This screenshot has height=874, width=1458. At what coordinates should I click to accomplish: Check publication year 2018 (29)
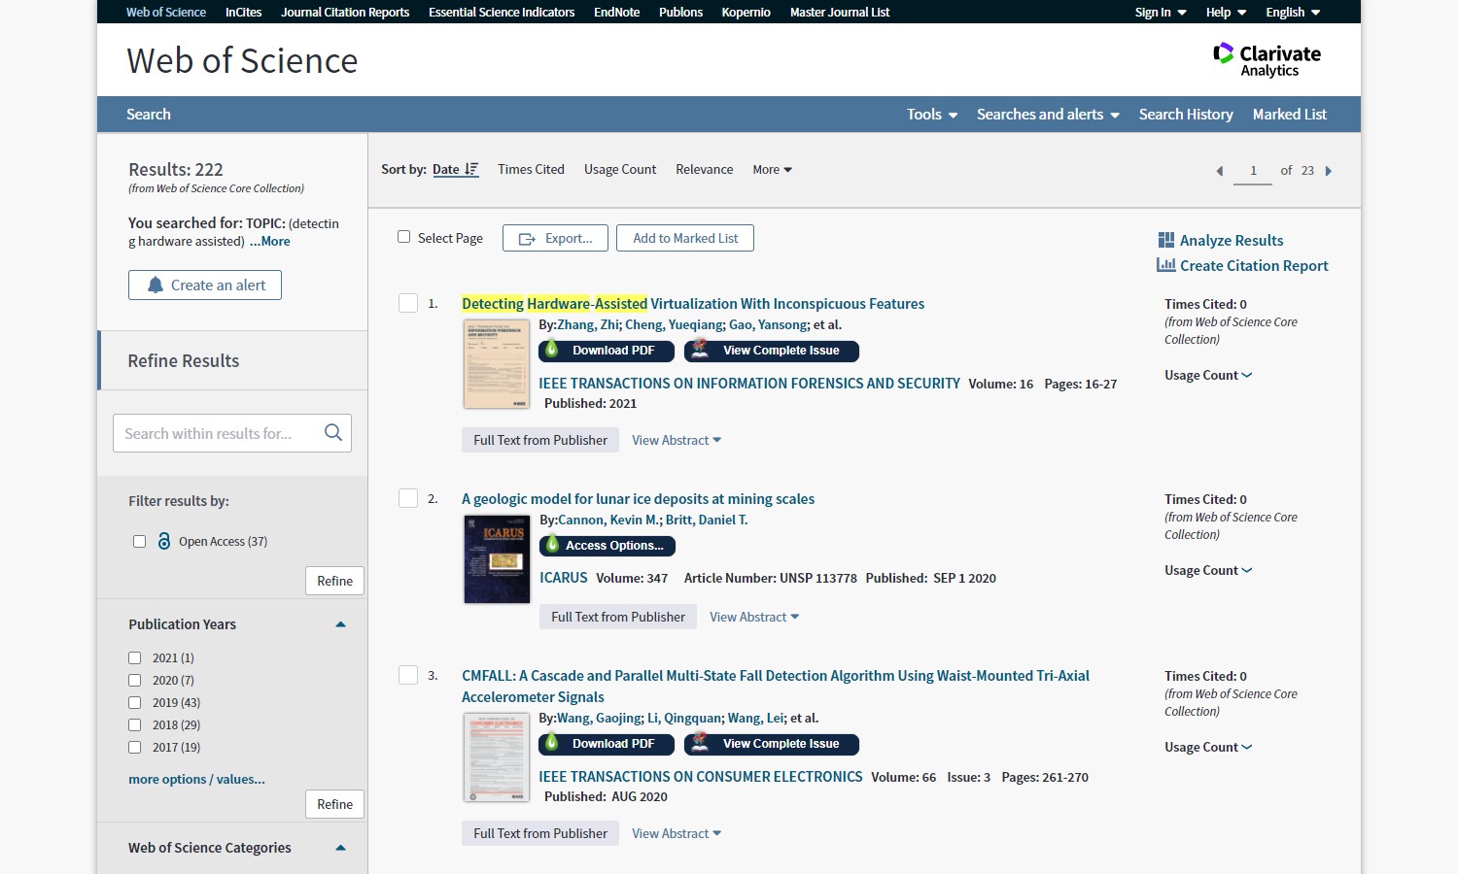135,724
